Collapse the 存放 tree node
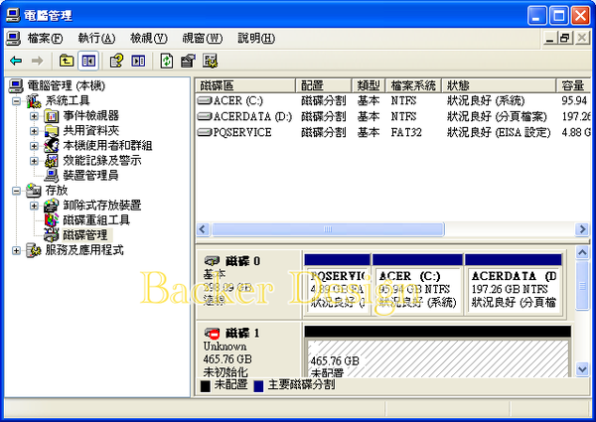This screenshot has height=422, width=596. pyautogui.click(x=16, y=191)
